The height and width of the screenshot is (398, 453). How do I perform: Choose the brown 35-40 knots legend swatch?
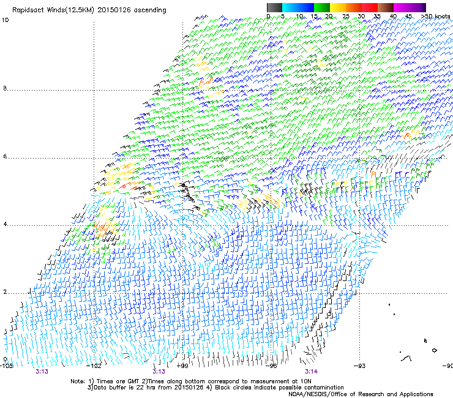pos(386,7)
